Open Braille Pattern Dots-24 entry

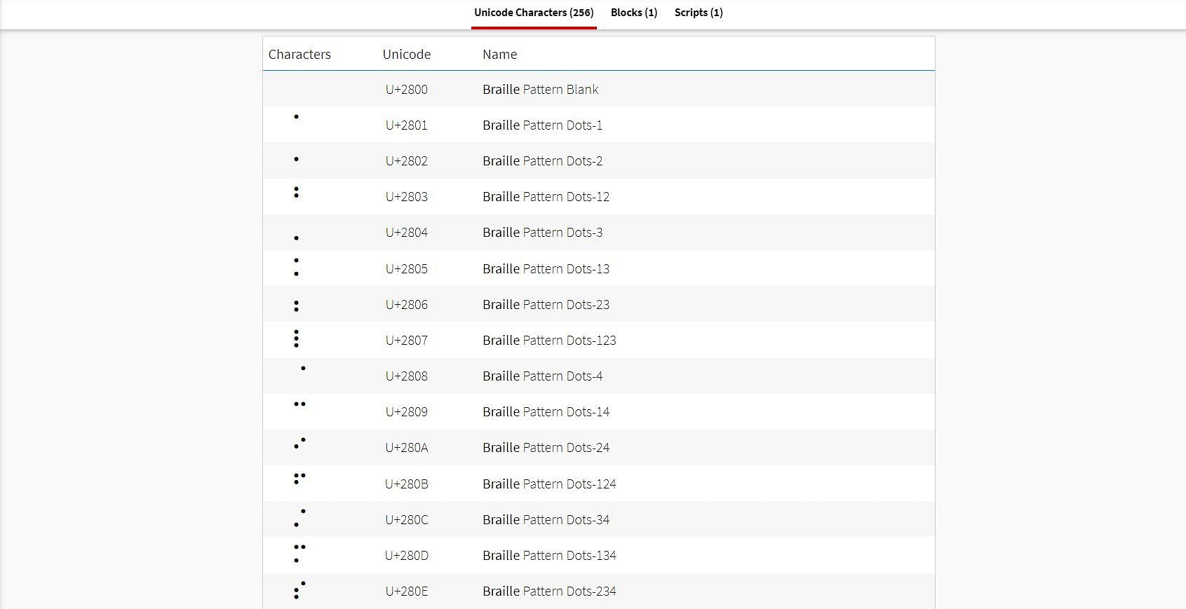(x=546, y=447)
